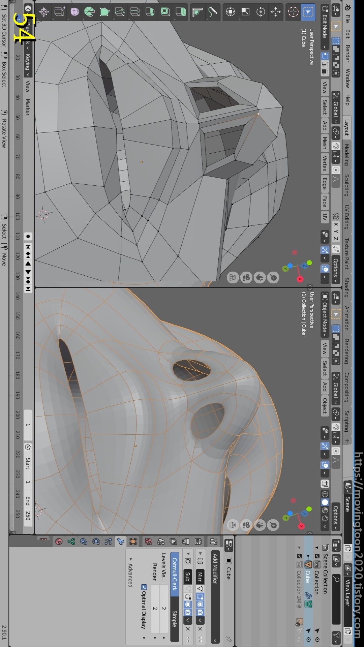Select the Scale tool in the toolbar
The width and height of the screenshot is (364, 647).
245,12
